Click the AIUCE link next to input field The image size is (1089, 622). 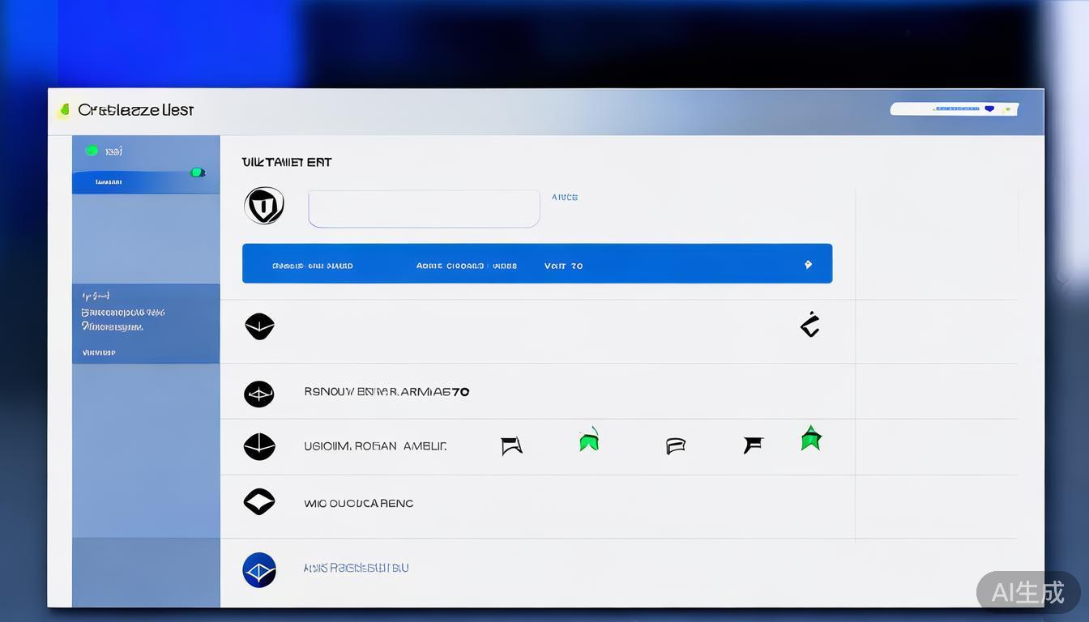(x=565, y=197)
